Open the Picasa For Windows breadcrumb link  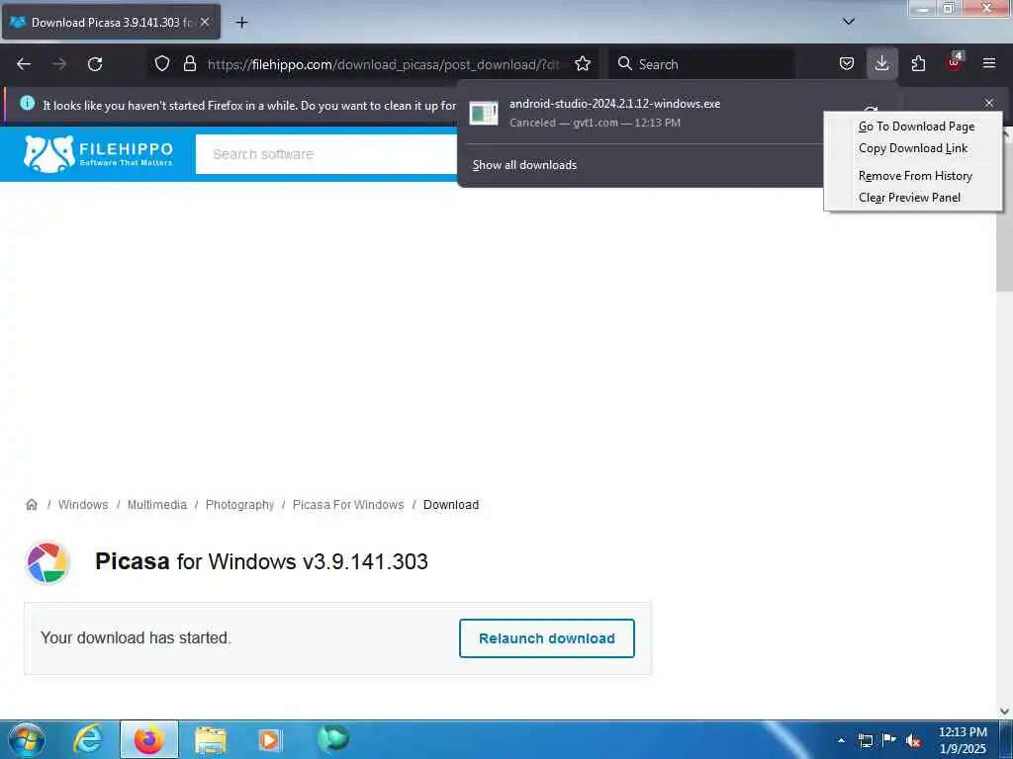[348, 505]
